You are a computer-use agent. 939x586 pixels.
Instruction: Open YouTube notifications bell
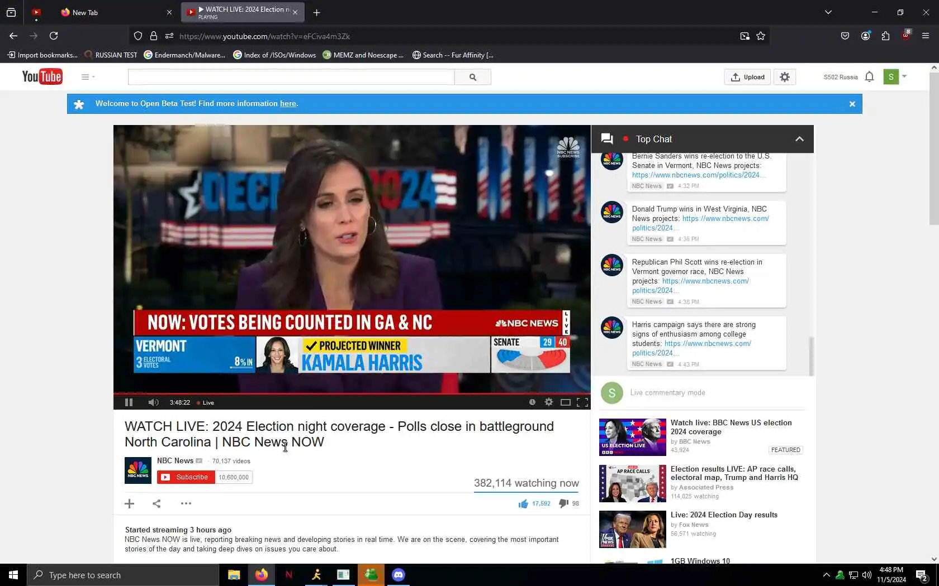click(x=869, y=77)
